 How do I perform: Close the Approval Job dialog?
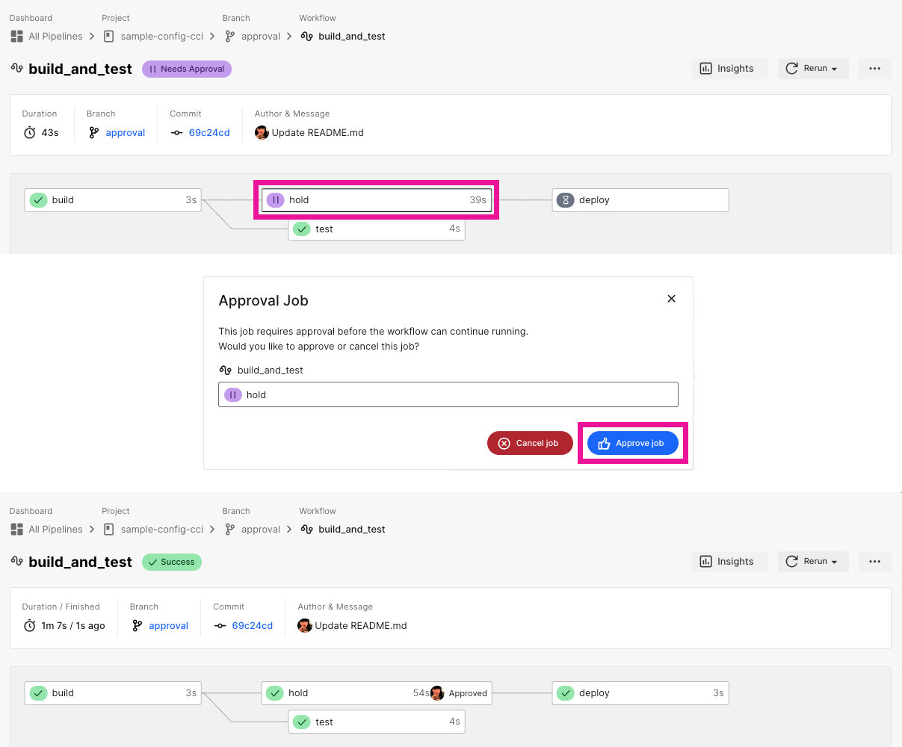[671, 299]
